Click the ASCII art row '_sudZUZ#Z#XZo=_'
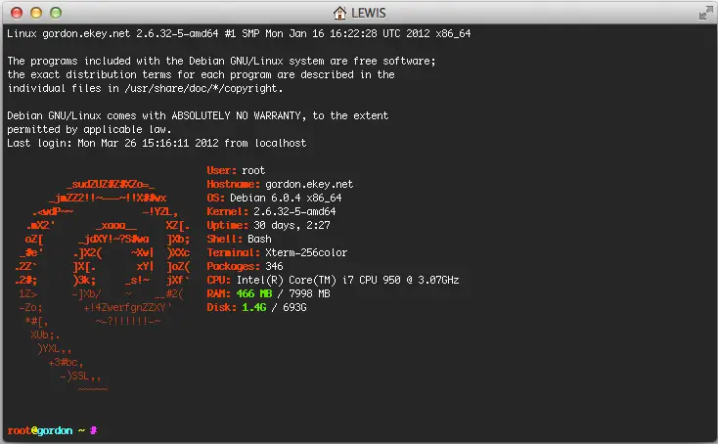 pos(111,184)
